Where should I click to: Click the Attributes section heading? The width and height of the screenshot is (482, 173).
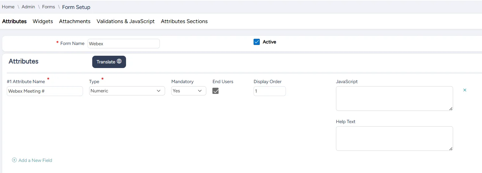(23, 61)
